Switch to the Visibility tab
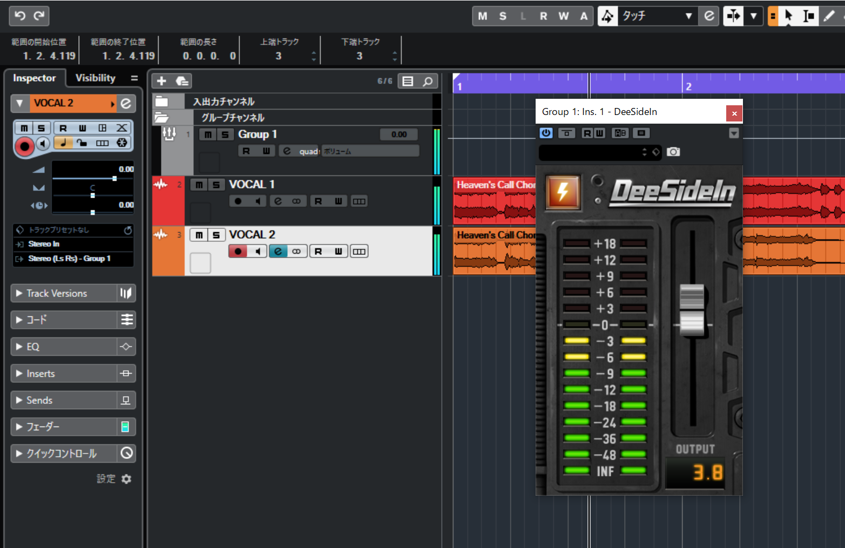 click(96, 78)
